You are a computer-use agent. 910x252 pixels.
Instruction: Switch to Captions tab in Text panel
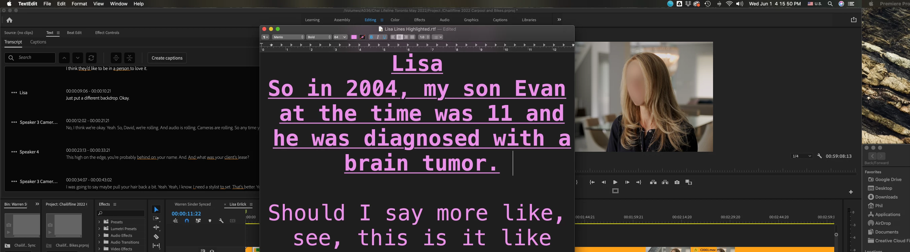tap(38, 42)
